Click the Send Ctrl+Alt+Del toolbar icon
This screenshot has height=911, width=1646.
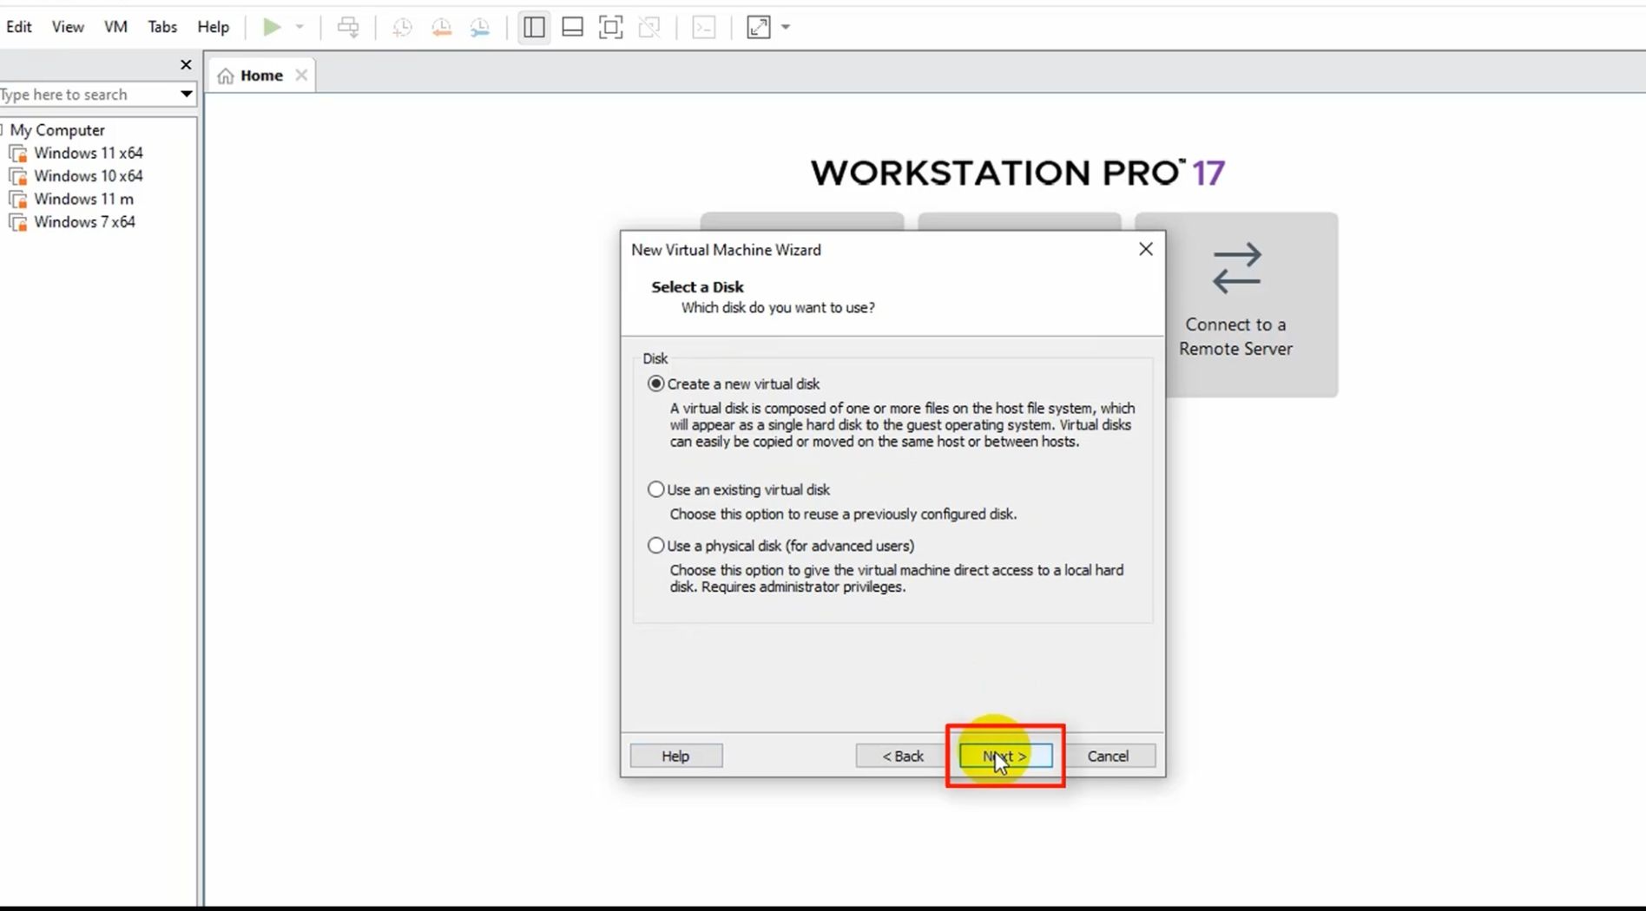pyautogui.click(x=348, y=27)
